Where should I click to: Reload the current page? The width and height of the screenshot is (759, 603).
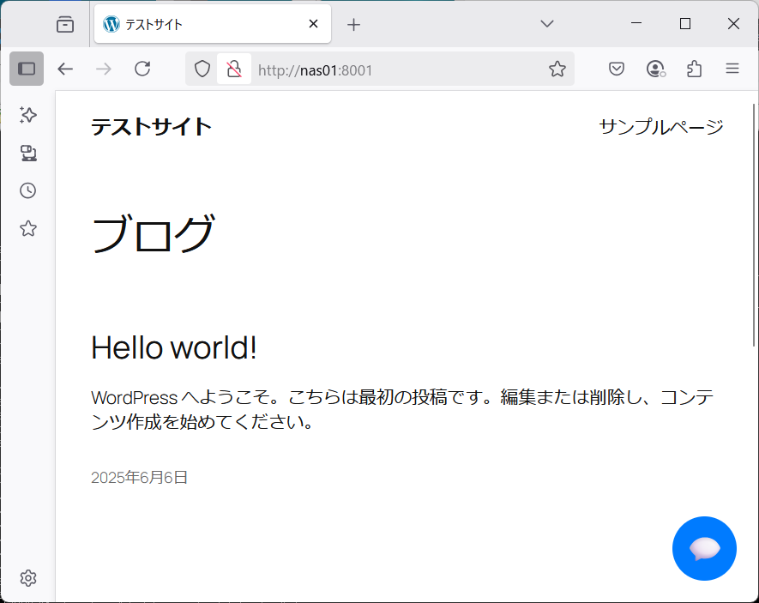(142, 69)
